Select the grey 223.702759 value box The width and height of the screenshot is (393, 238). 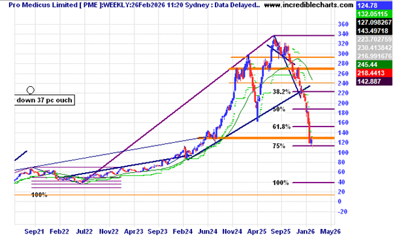374,39
